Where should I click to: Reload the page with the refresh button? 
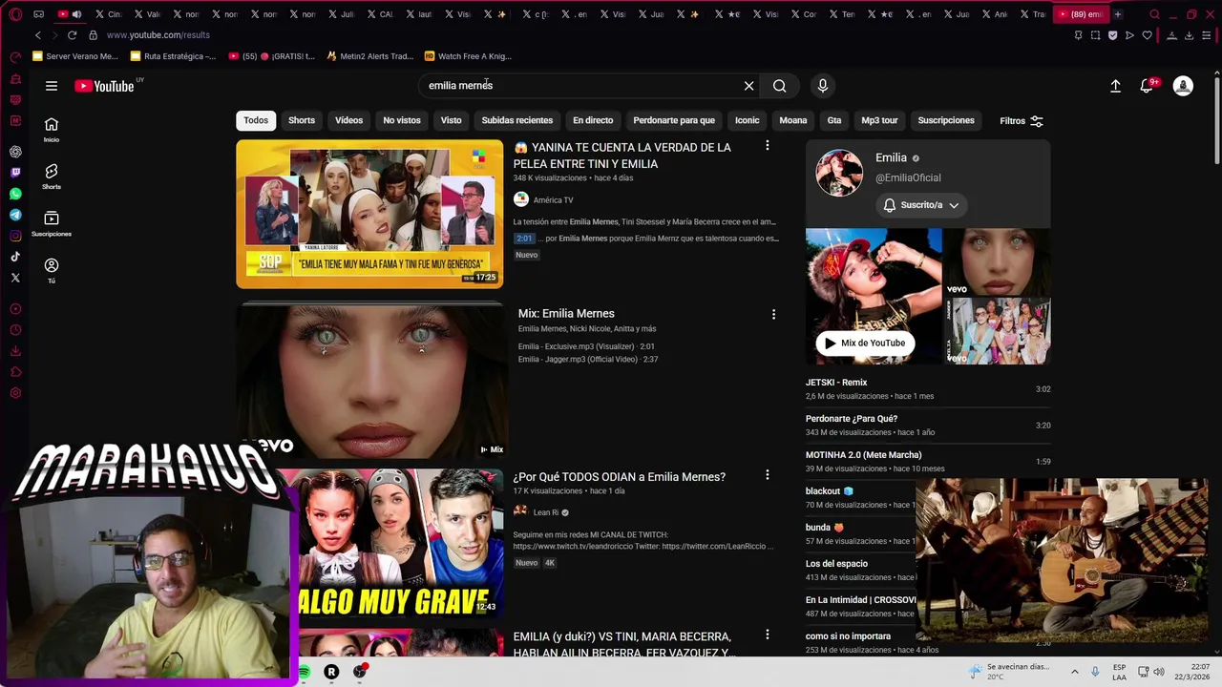(x=72, y=35)
